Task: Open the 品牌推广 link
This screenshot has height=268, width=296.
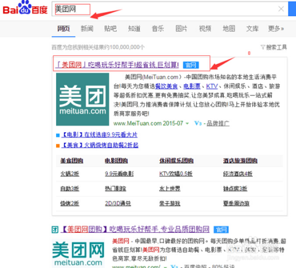Action: (218, 124)
